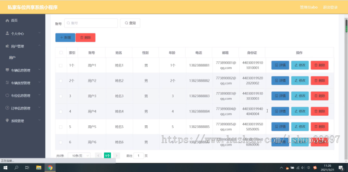
Task: Toggle the select-all checkbox in table header
Action: click(61, 53)
